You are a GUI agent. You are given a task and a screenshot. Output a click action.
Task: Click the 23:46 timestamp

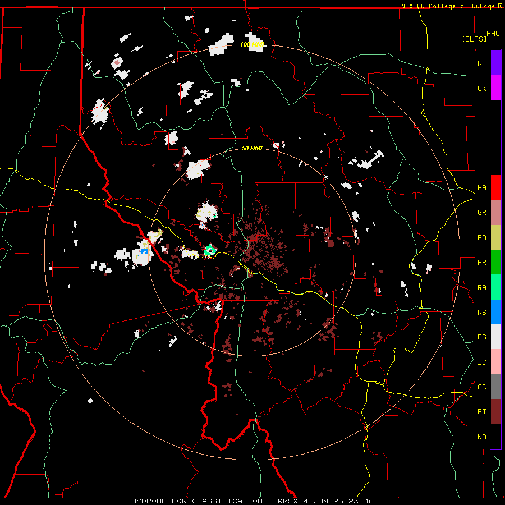click(x=361, y=501)
